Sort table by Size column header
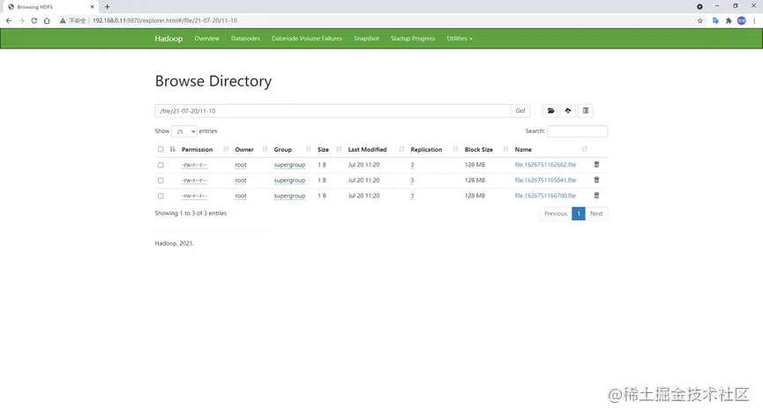 coord(323,149)
